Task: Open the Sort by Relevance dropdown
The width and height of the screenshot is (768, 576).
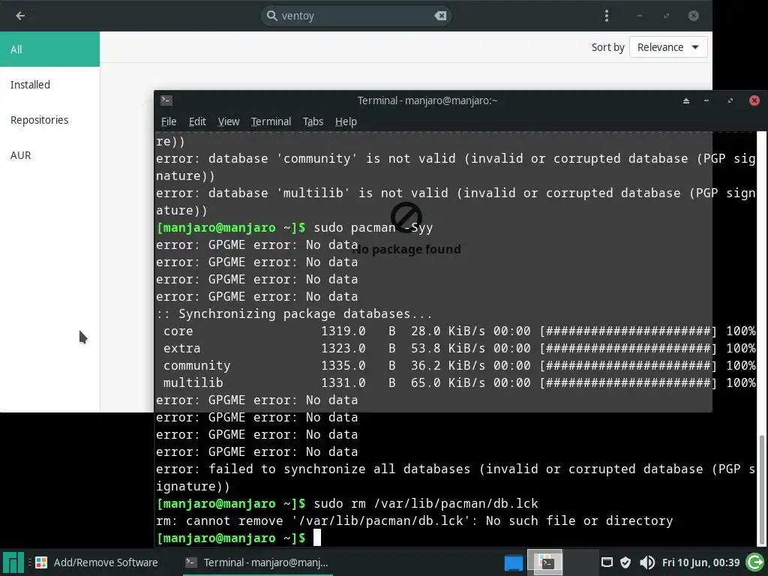Action: coord(668,47)
